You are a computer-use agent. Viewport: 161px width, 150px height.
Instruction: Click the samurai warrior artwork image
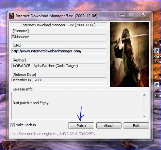tap(130, 55)
